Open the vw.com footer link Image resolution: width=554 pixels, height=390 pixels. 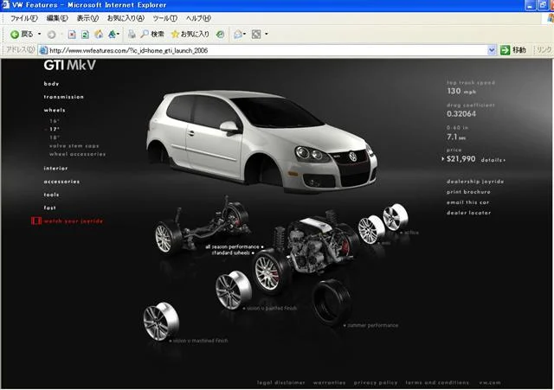click(490, 382)
